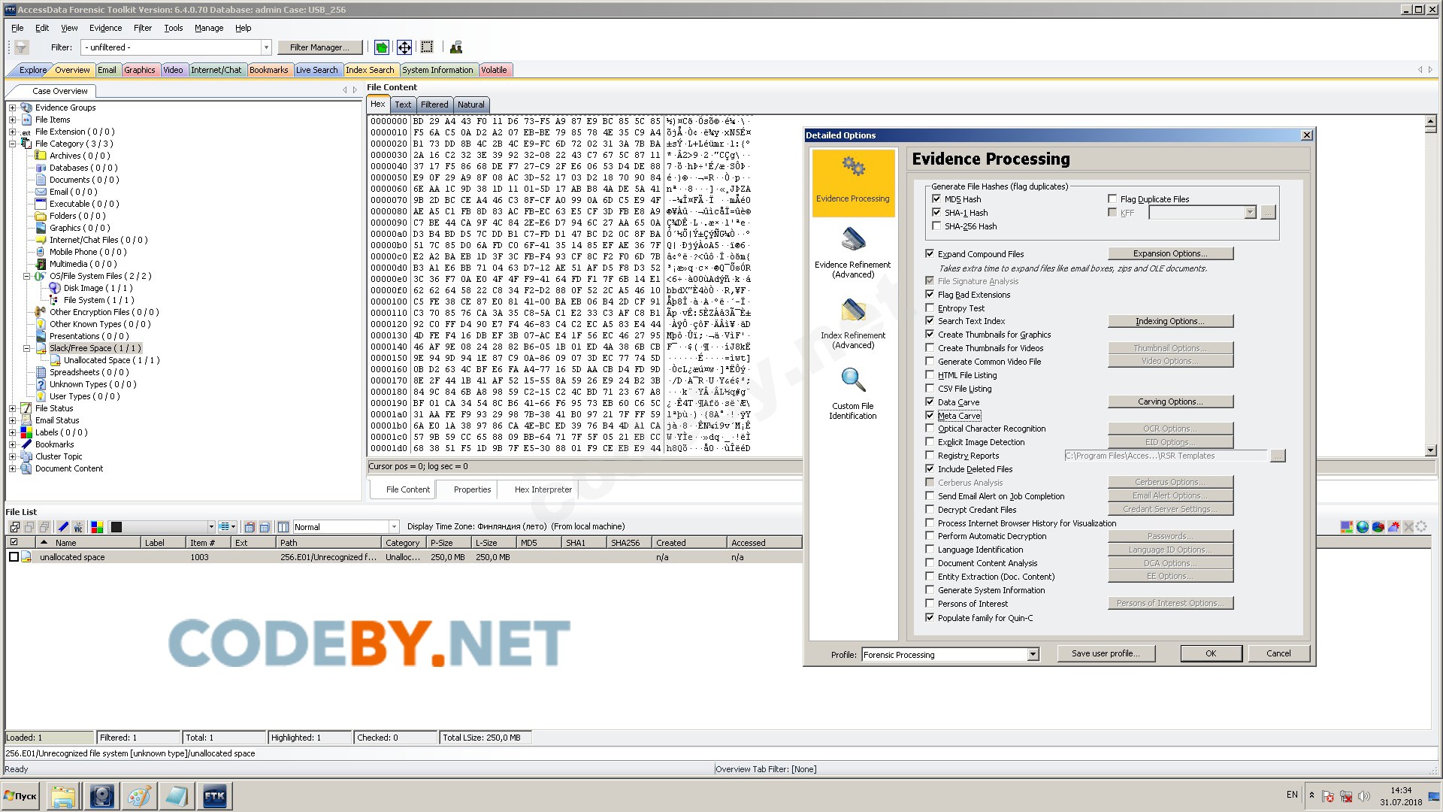
Task: Toggle the Entropy Test checkbox
Action: 930,308
